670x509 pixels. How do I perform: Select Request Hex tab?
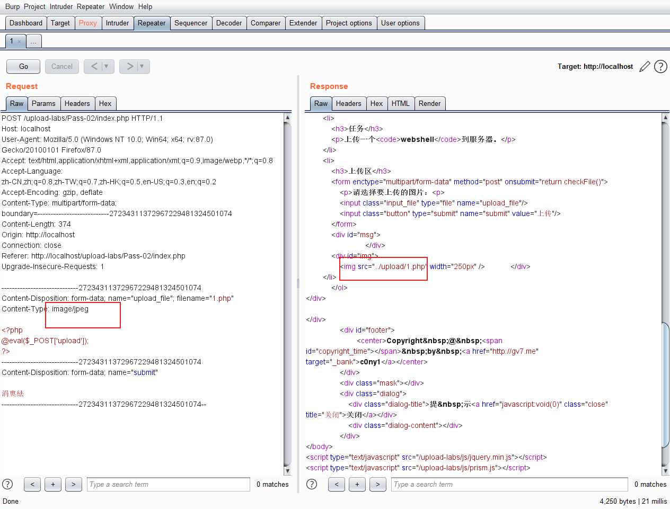105,103
